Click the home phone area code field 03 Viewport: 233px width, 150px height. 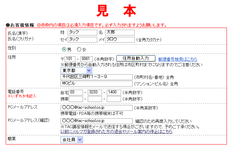point(76,92)
